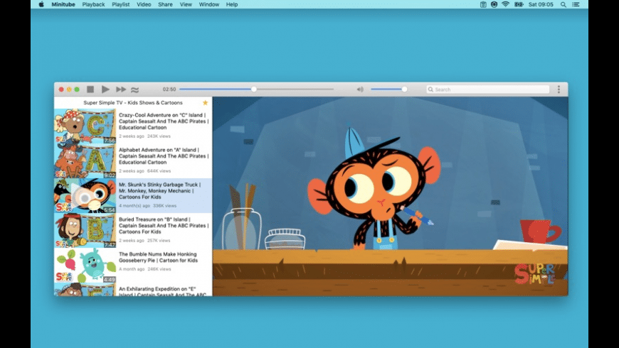Screen dimensions: 619x348
Task: Click The Bumble Nums Make Honking Gooseberry Pie title
Action: pos(158,257)
